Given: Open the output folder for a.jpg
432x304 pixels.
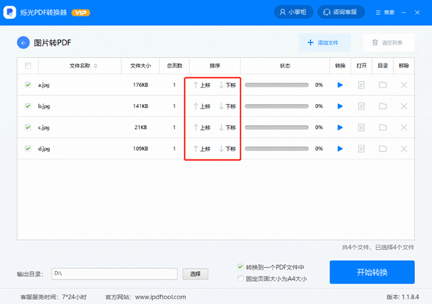Looking at the screenshot, I should coord(383,84).
